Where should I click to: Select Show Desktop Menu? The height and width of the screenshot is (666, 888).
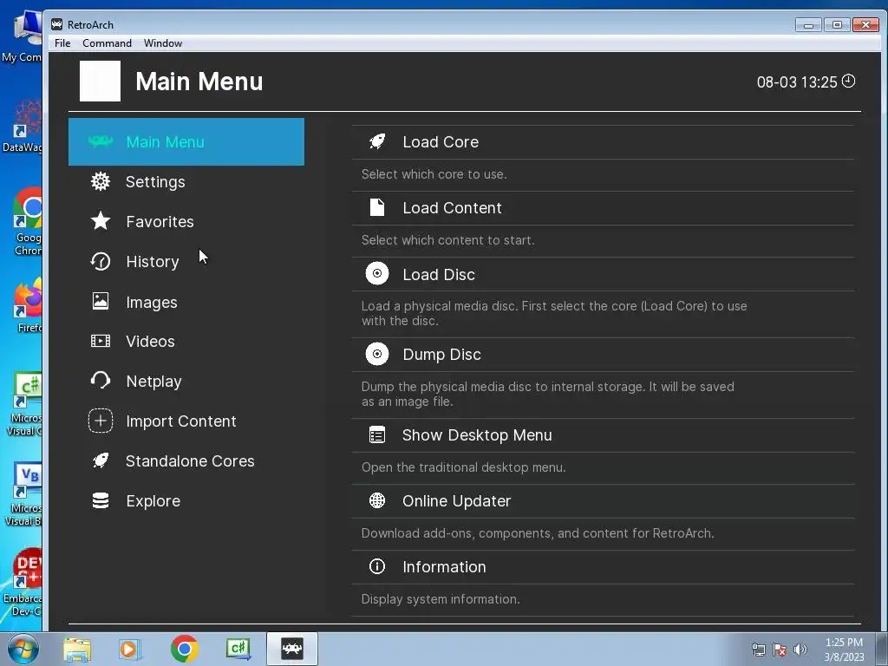pyautogui.click(x=604, y=435)
